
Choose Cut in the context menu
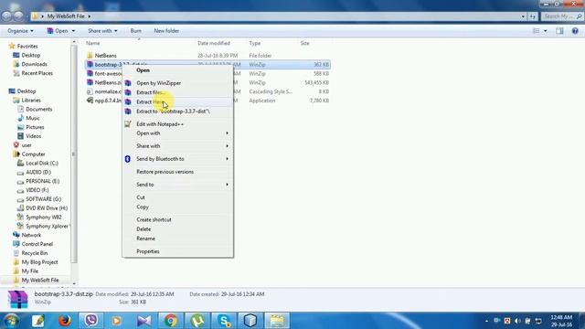pos(178,197)
